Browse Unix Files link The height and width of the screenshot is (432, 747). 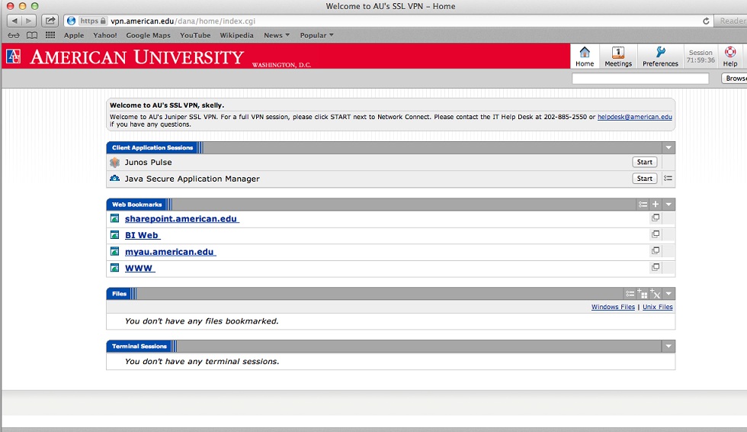(x=657, y=307)
